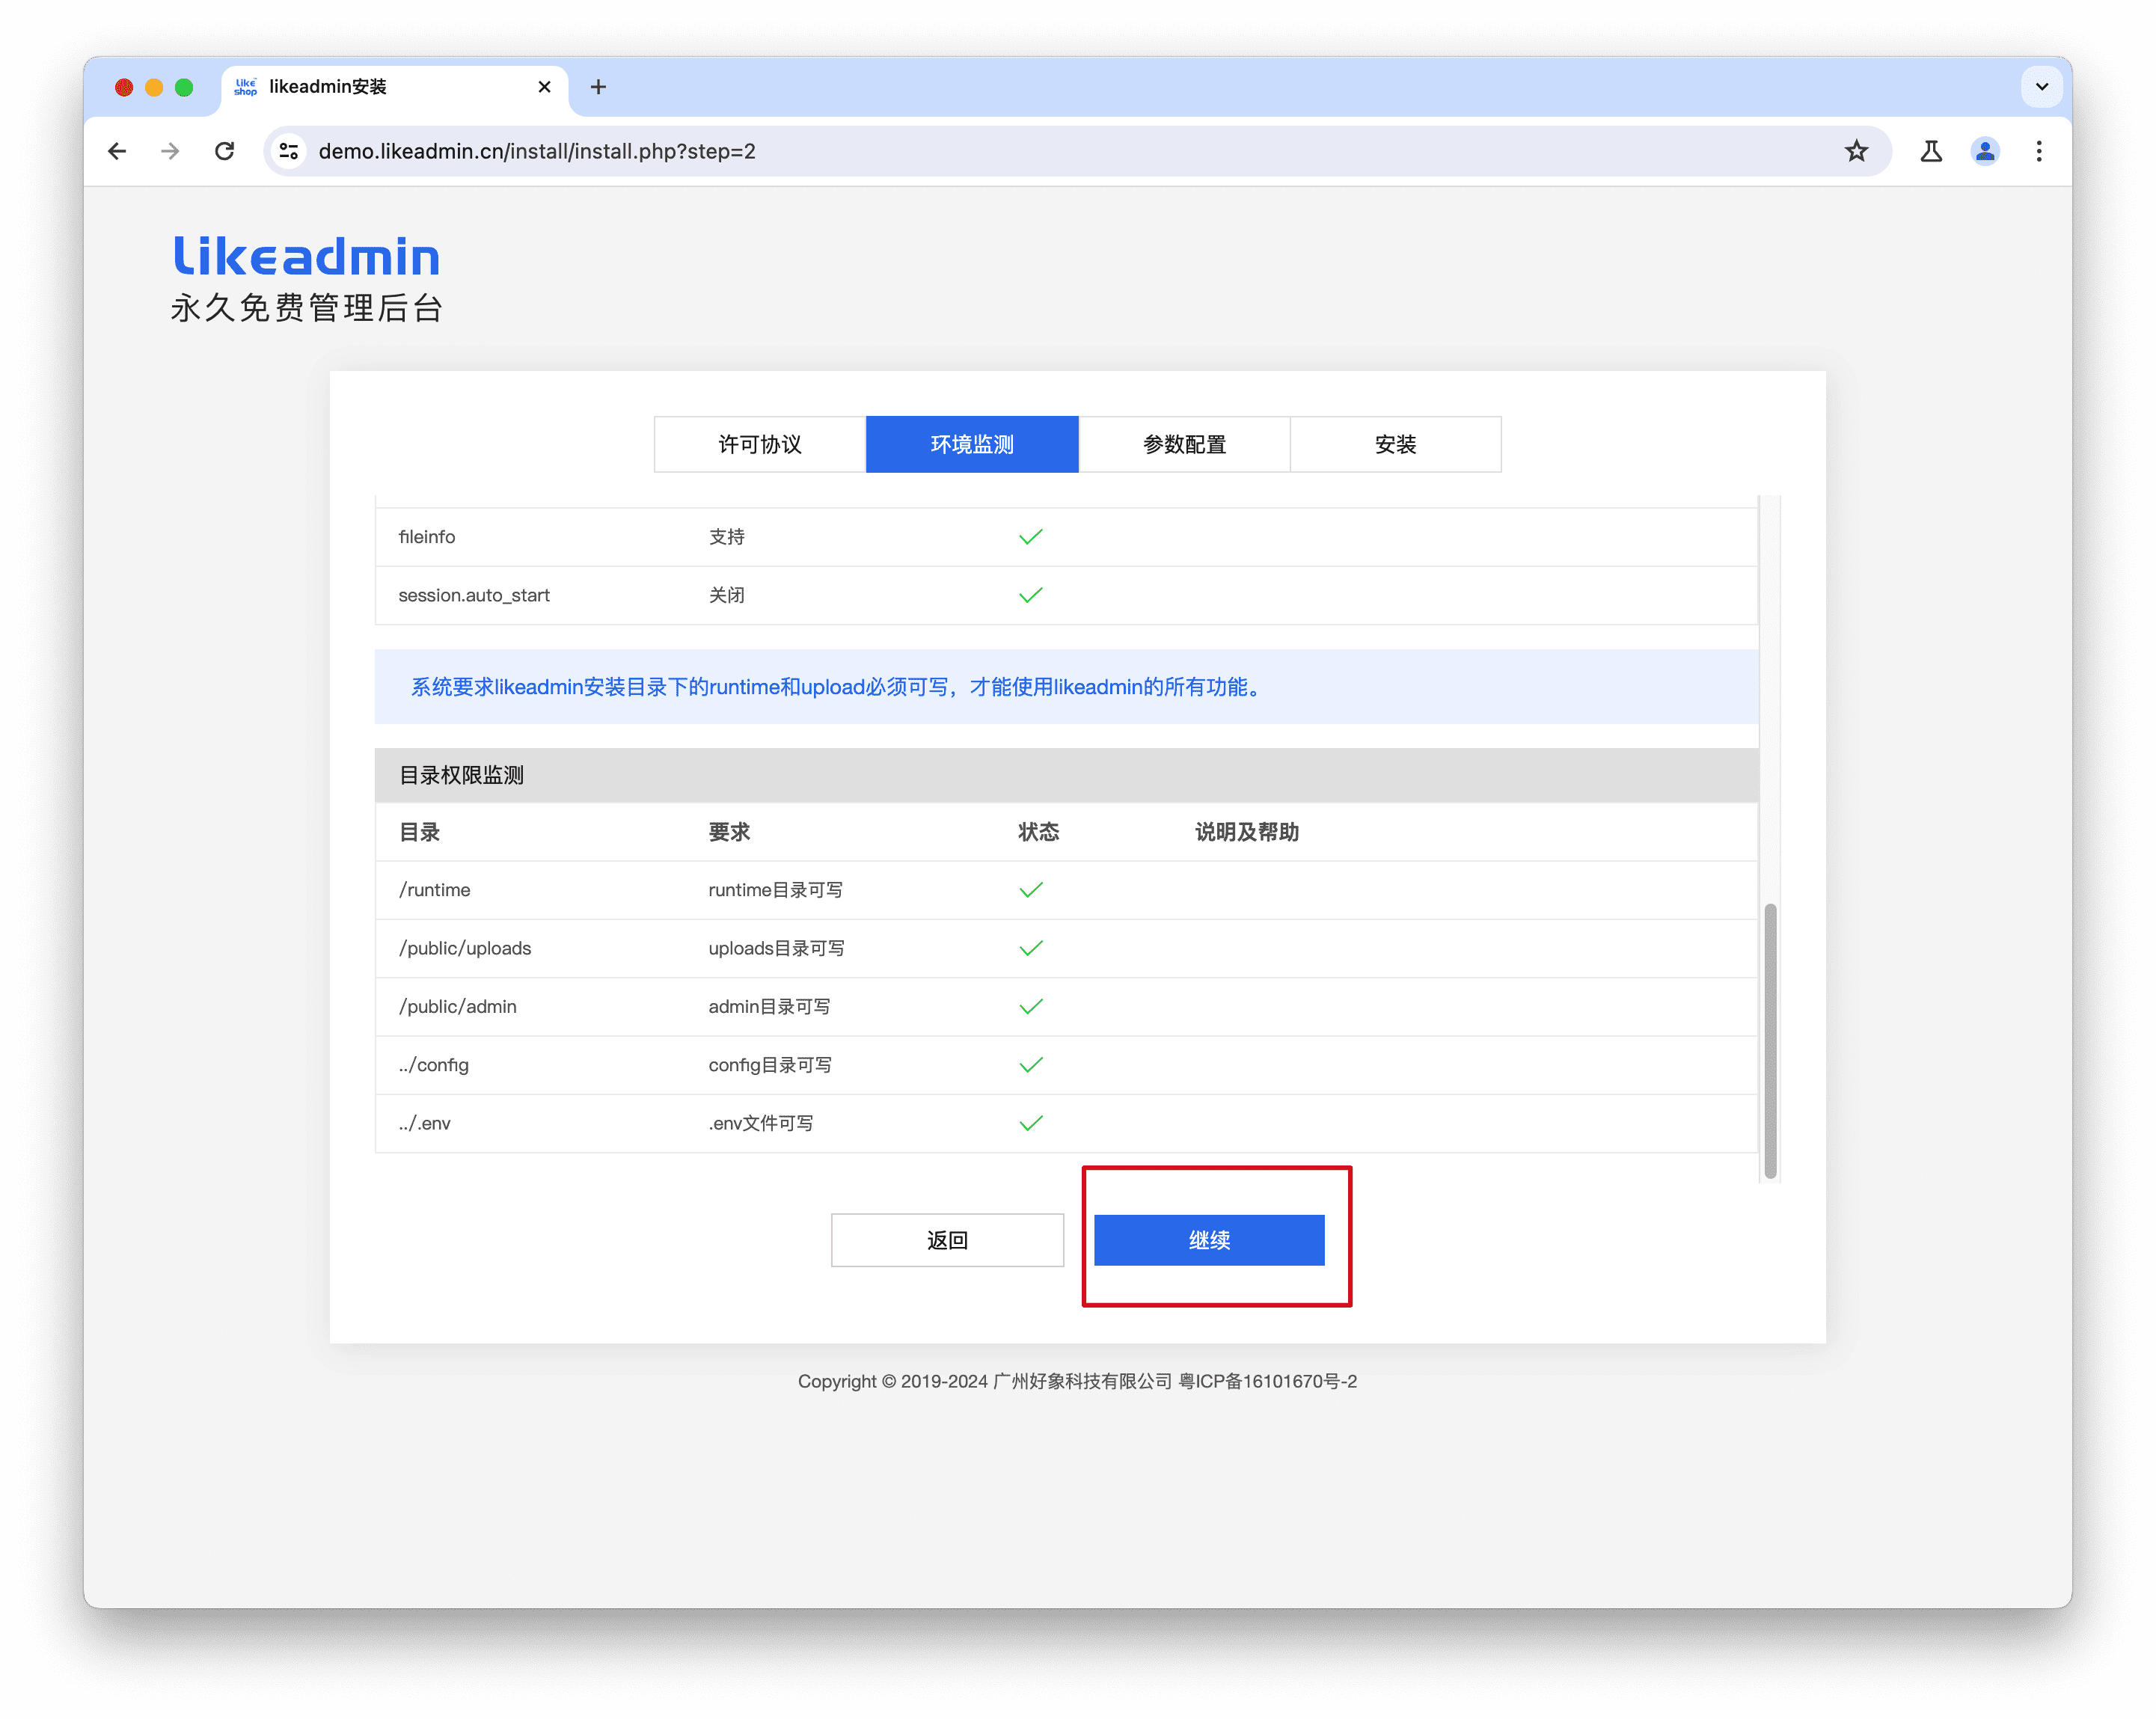Click the /public/uploads directory cell
This screenshot has width=2156, height=1719.
pyautogui.click(x=465, y=948)
